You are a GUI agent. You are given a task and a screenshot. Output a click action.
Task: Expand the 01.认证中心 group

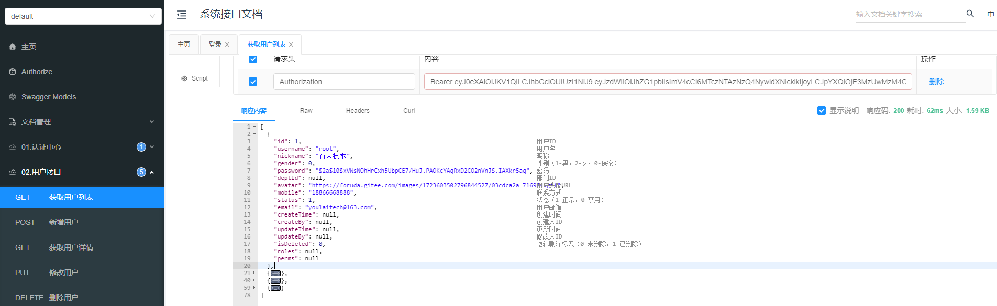pos(82,147)
